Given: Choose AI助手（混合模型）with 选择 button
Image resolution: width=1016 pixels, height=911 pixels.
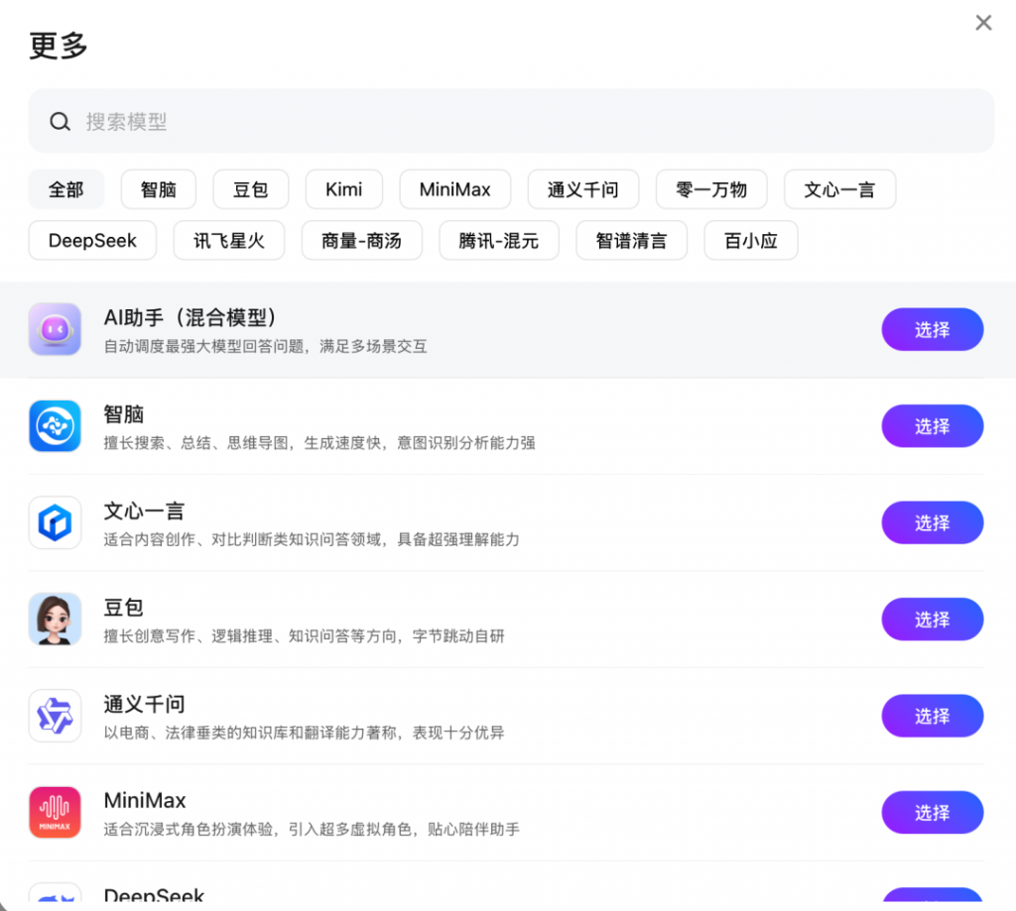Looking at the screenshot, I should tap(933, 329).
